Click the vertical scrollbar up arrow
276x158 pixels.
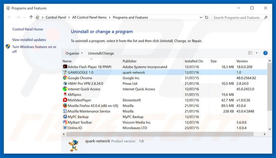click(x=270, y=61)
